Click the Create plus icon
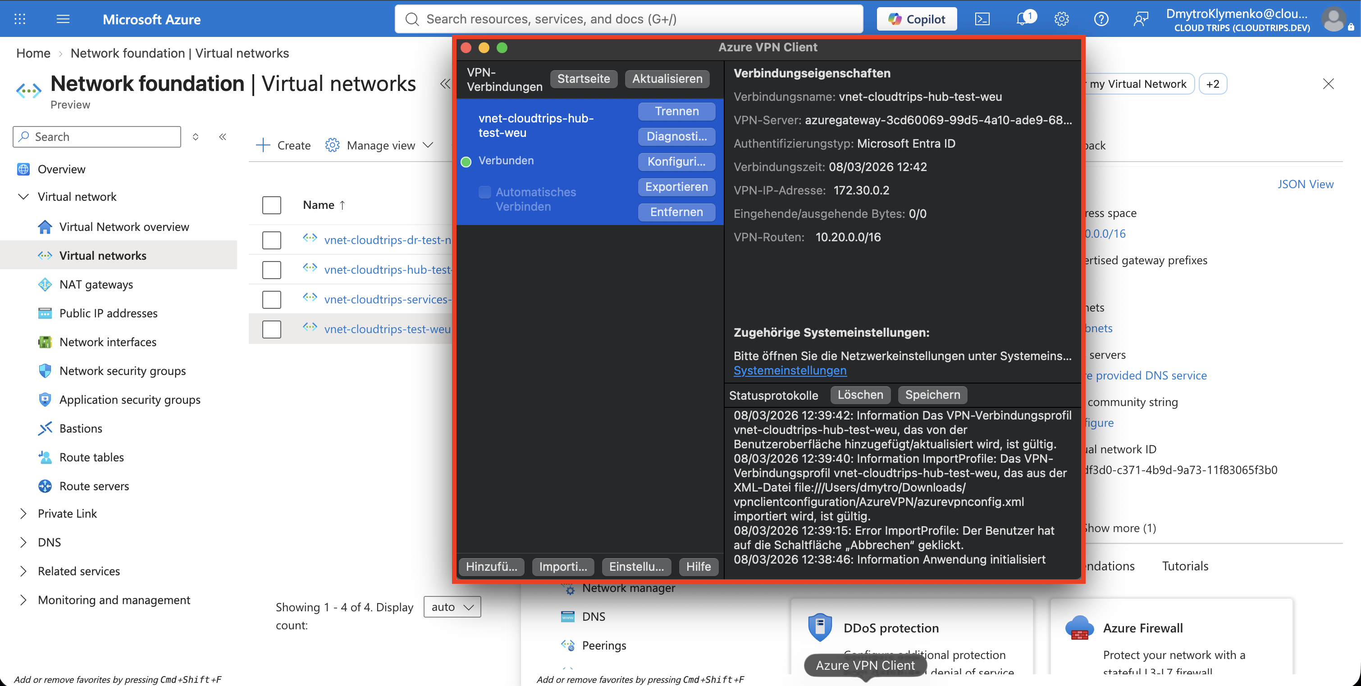1361x686 pixels. coord(263,145)
